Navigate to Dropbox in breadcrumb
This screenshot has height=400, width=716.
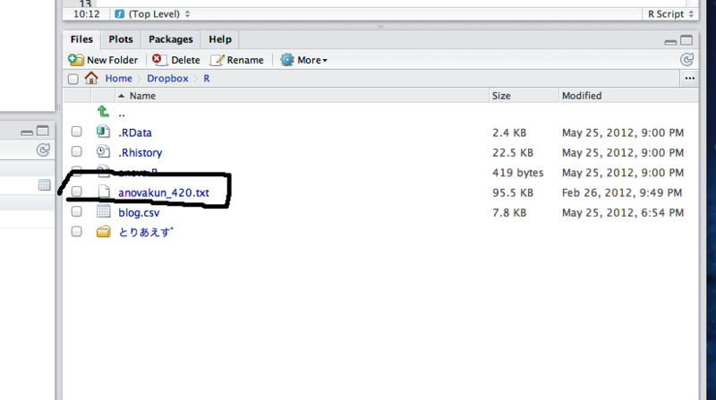pos(167,79)
